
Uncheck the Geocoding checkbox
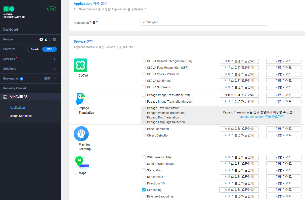click(x=144, y=190)
